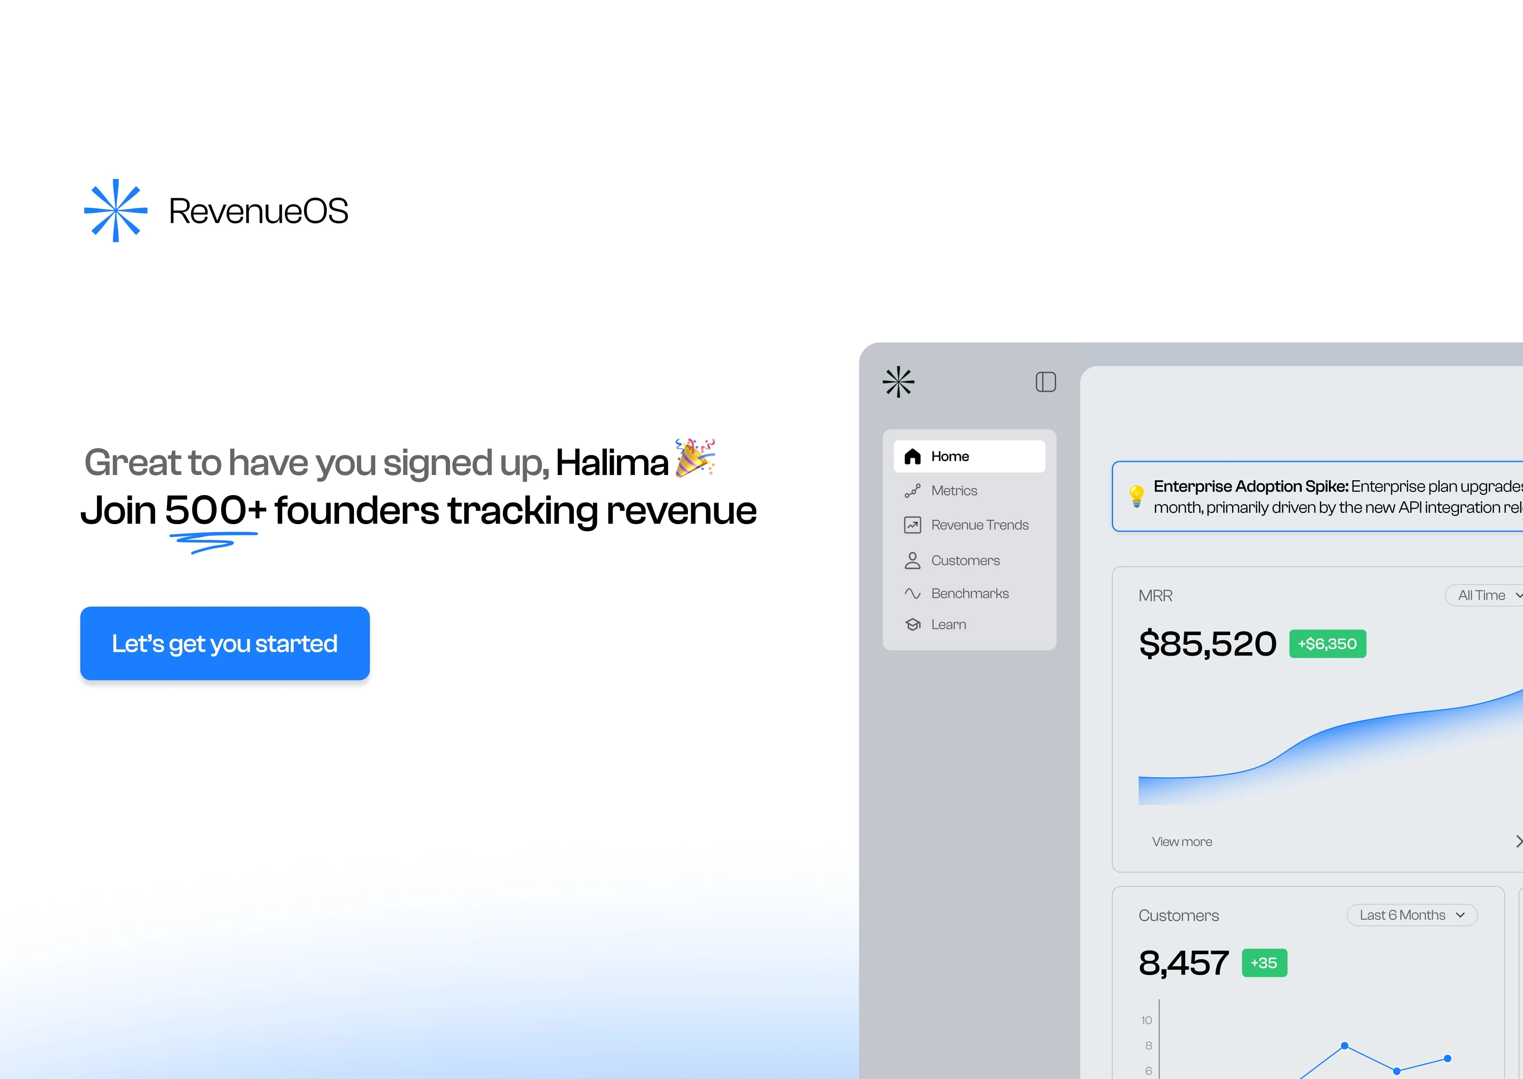
Task: Expand the Last 6 Months dropdown
Action: click(x=1412, y=915)
